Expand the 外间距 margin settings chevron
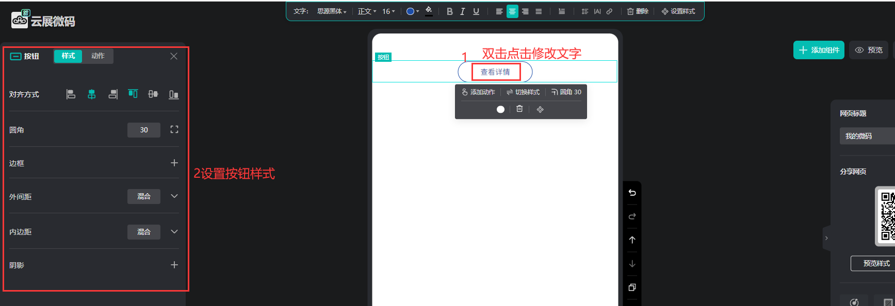 pos(174,196)
